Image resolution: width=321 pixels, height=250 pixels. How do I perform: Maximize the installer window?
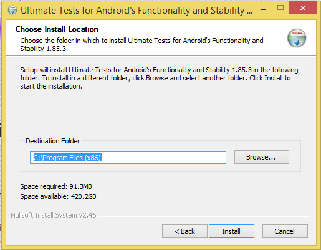tap(280, 8)
